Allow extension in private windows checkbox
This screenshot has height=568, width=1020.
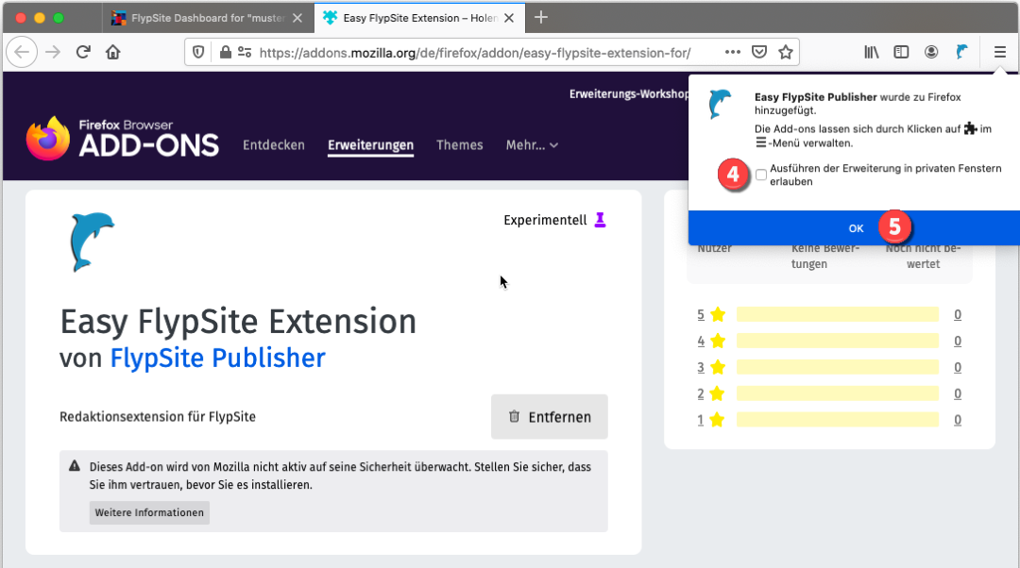pyautogui.click(x=761, y=175)
